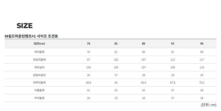Select the size 86 column header
Screen dimensions: 221x111
144,44
